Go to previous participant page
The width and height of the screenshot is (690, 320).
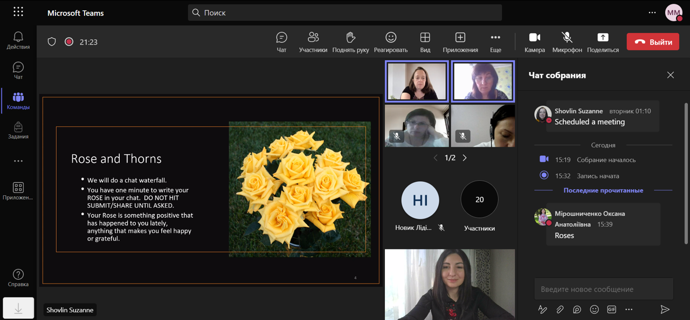436,158
